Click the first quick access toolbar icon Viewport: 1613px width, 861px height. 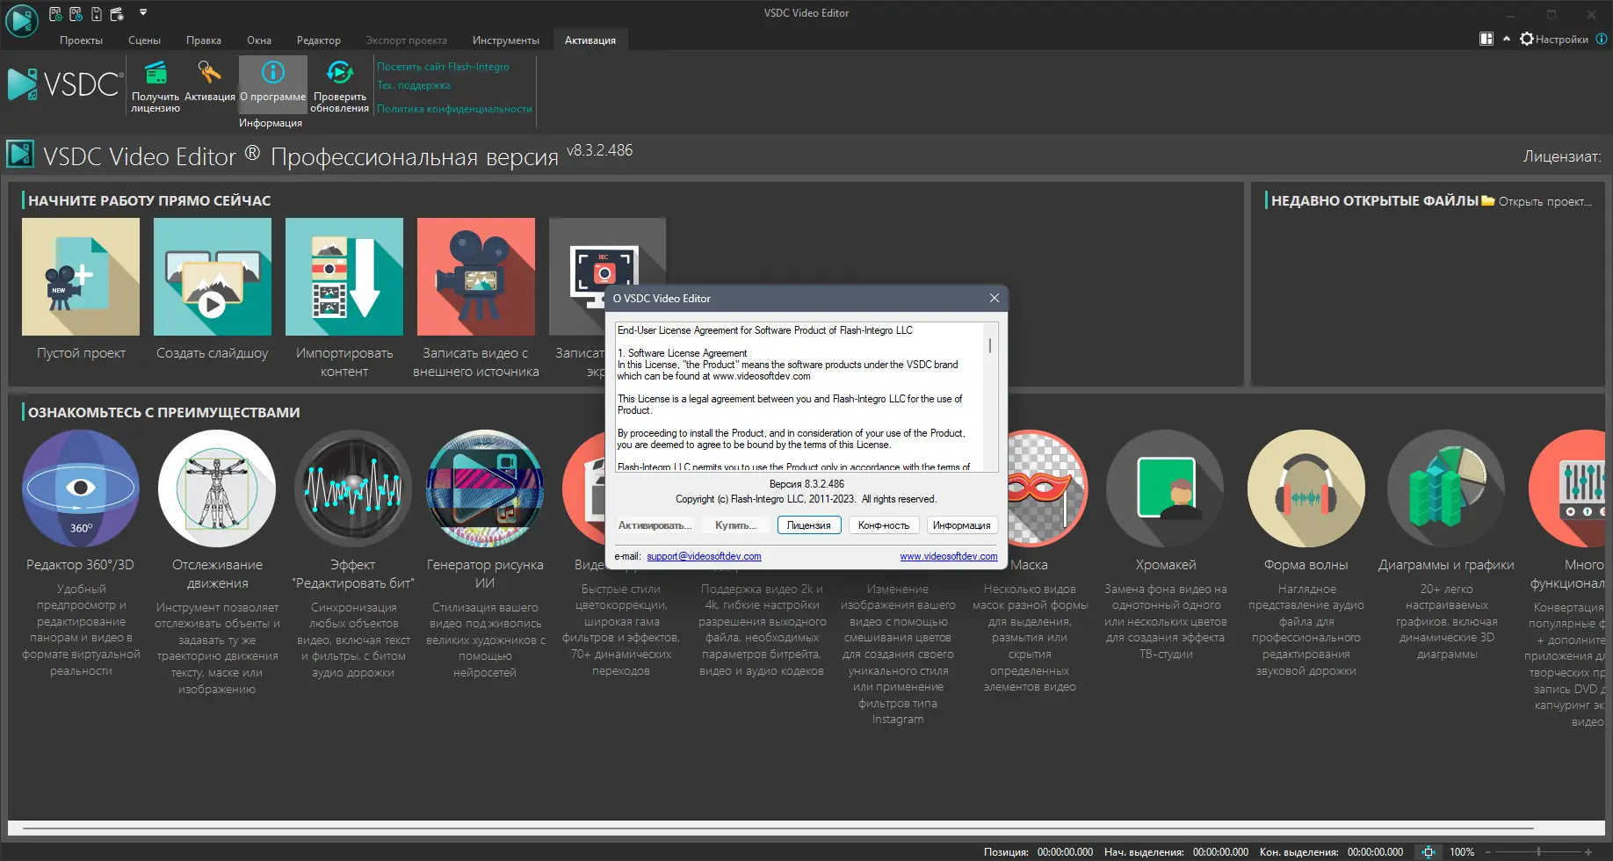coord(55,14)
